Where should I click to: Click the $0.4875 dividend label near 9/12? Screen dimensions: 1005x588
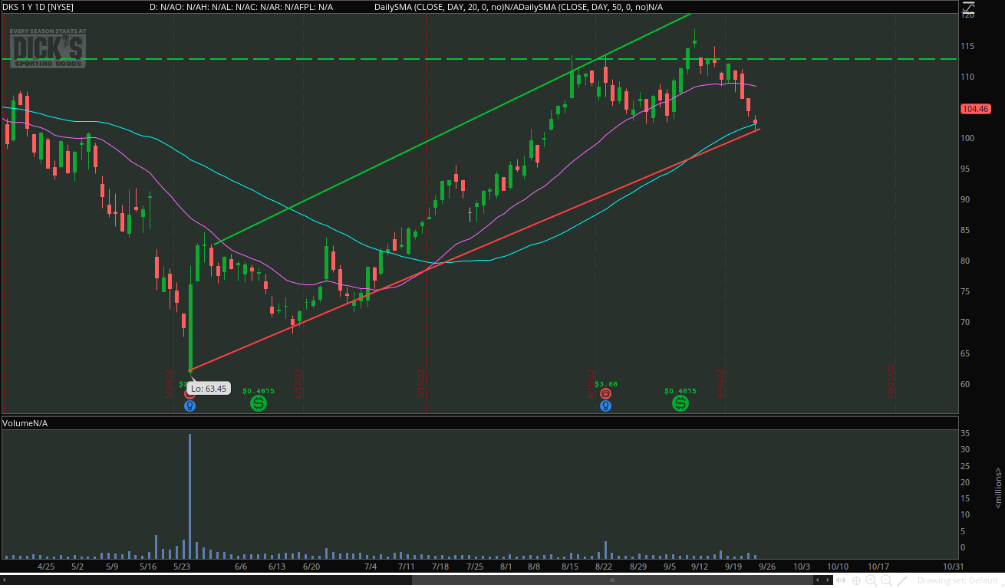(680, 390)
